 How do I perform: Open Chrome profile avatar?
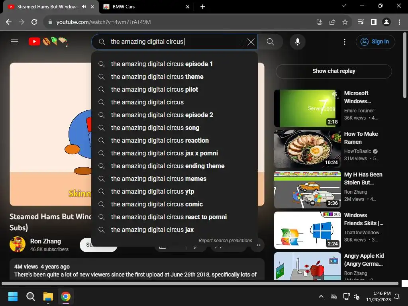[x=386, y=22]
